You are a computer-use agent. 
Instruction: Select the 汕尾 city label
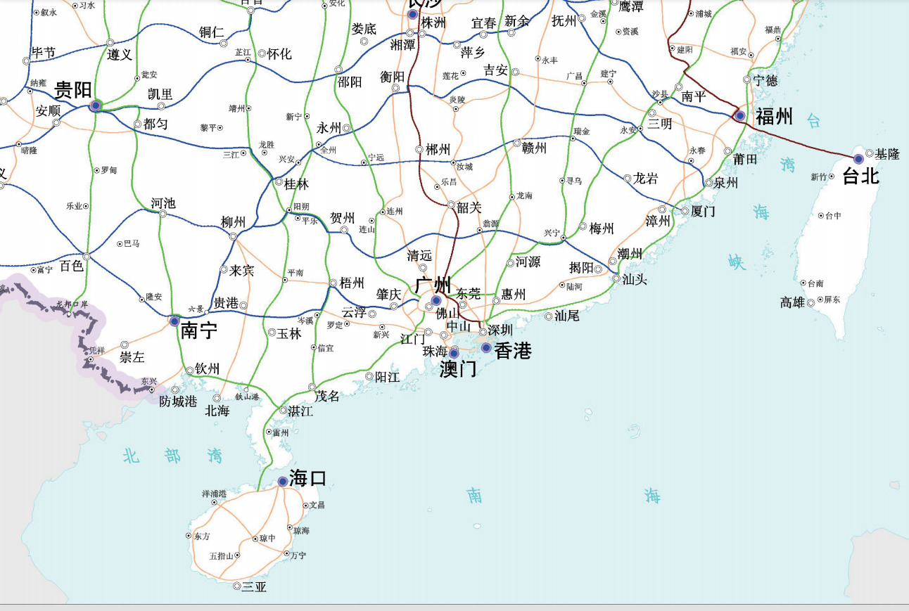(x=566, y=316)
